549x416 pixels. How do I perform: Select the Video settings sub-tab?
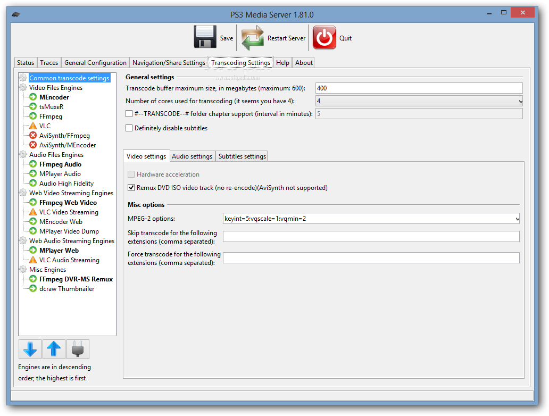tap(146, 156)
